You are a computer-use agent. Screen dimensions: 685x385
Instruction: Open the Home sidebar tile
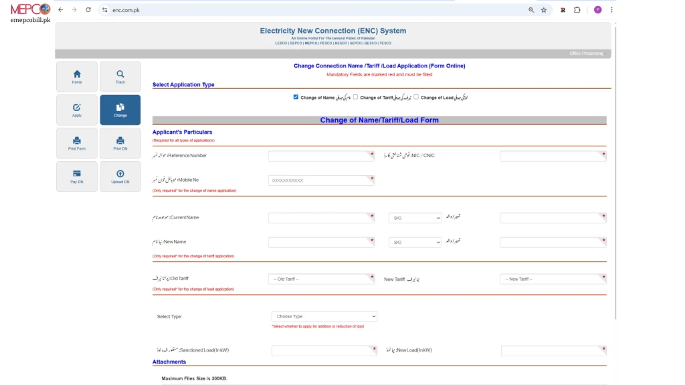click(77, 76)
